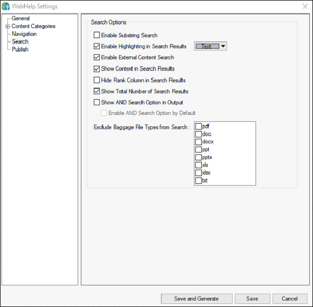
Task: Open the highlight color Text dropdown
Action: (x=223, y=46)
